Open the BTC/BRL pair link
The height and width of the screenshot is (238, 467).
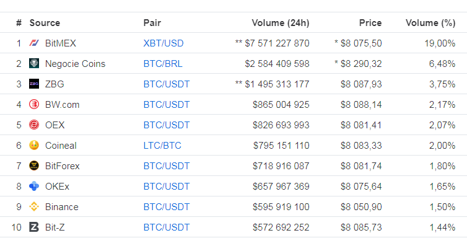[163, 64]
